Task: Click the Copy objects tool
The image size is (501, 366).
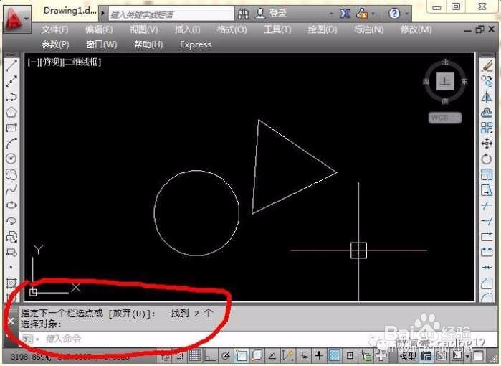Action: click(487, 81)
